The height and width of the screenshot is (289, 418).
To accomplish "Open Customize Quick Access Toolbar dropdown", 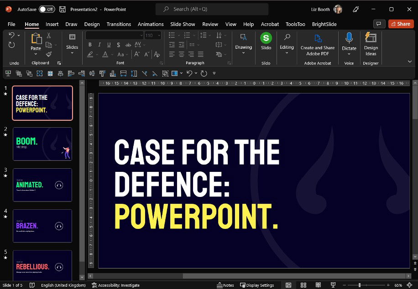I will (x=214, y=73).
